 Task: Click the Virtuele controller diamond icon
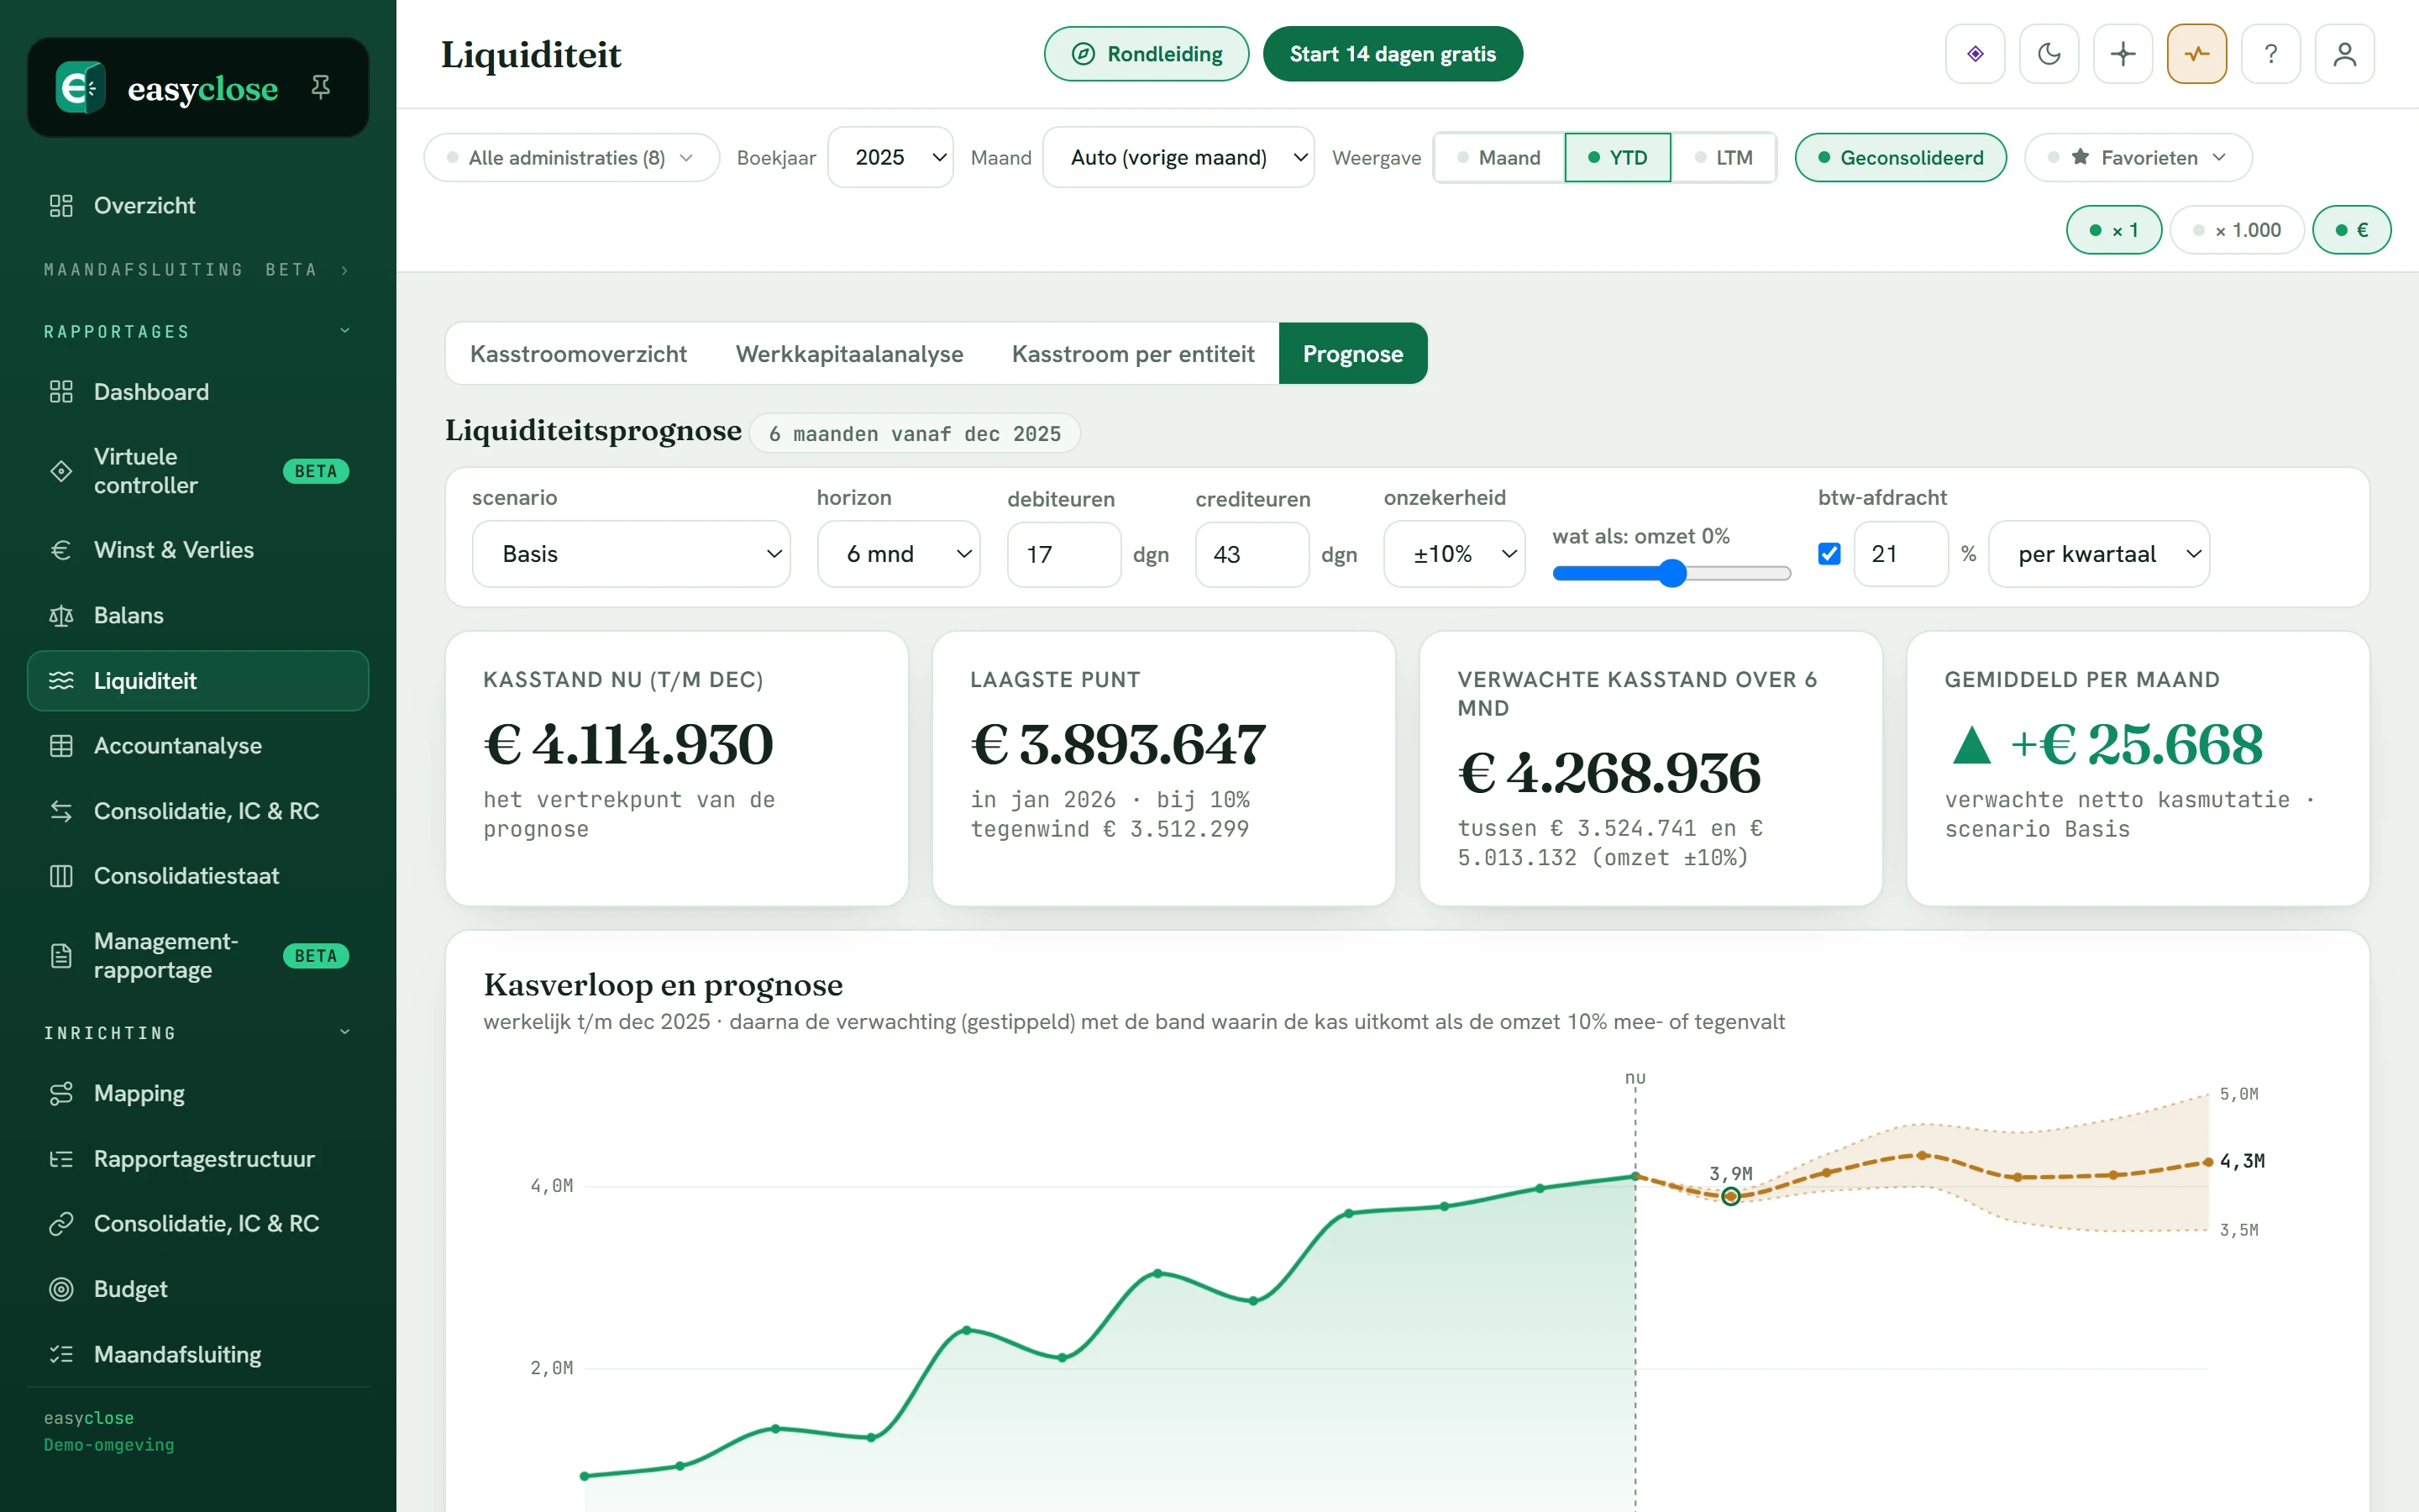(61, 471)
